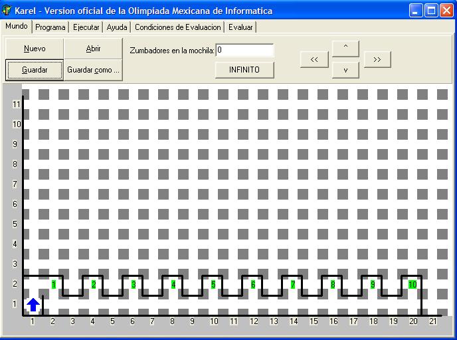The width and height of the screenshot is (457, 340).
Task: Create a new world with Nuevo
Action: click(35, 49)
